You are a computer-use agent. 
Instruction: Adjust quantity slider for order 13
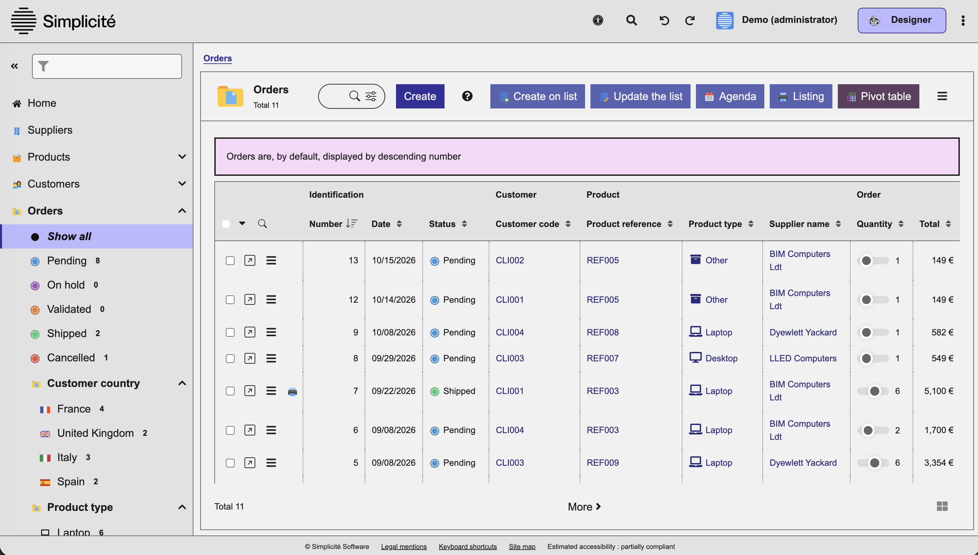click(x=873, y=261)
